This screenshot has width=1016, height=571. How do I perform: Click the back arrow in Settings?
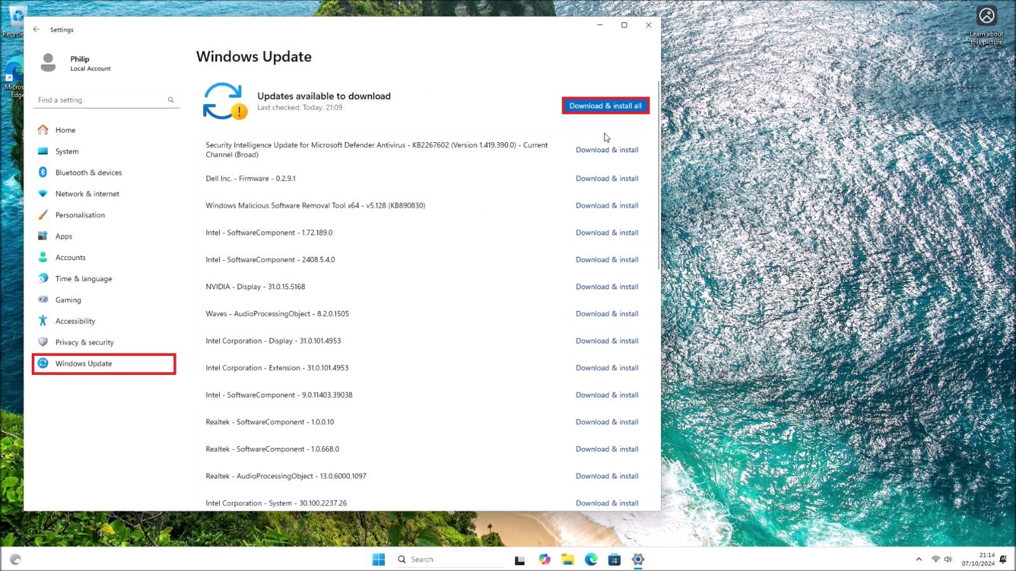[x=36, y=29]
